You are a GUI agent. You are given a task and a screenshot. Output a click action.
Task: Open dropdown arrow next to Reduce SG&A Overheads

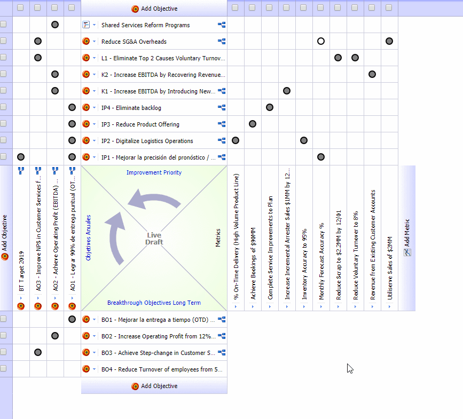tap(95, 42)
